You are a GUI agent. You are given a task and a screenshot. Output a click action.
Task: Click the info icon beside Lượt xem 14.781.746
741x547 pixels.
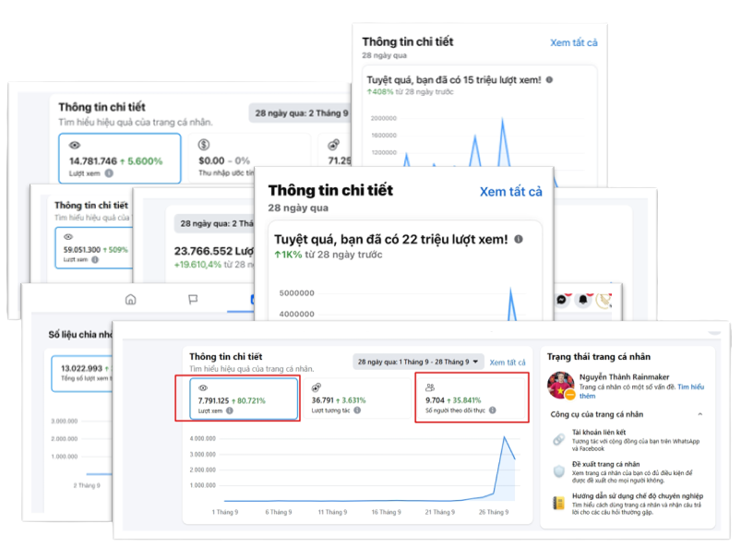[109, 173]
